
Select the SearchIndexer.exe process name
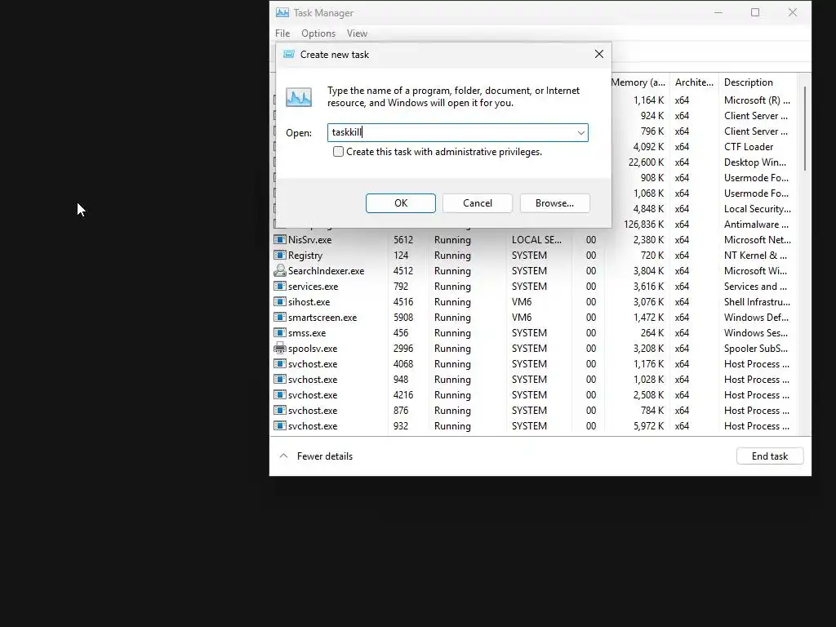pyautogui.click(x=326, y=271)
